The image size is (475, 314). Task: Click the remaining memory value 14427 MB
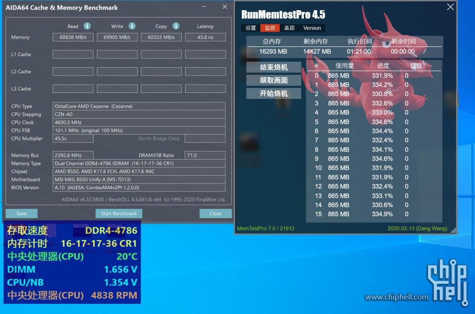(317, 51)
